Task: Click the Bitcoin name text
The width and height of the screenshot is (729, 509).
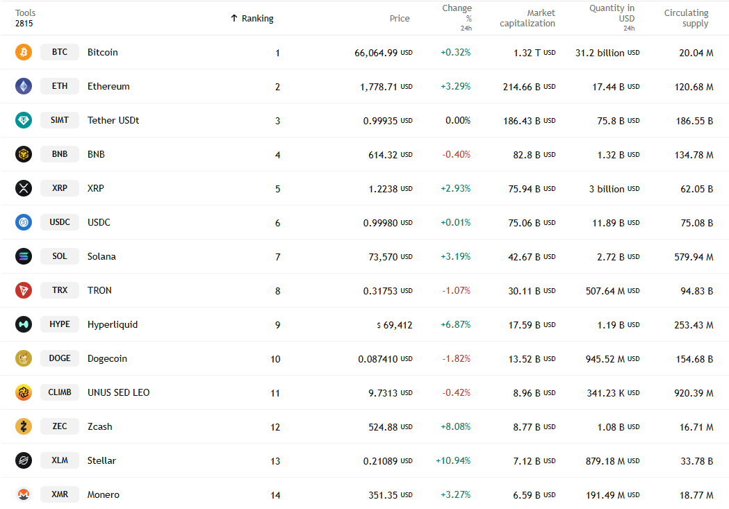Action: [103, 52]
